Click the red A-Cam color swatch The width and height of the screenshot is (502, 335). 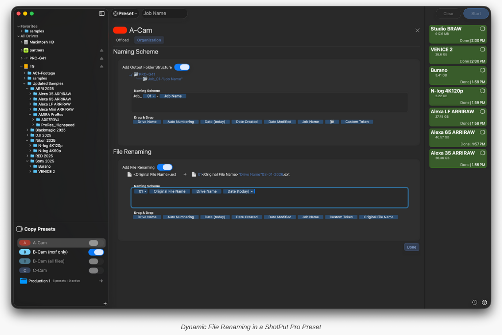(120, 30)
